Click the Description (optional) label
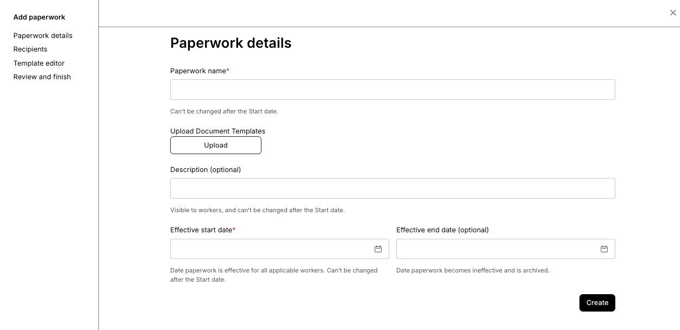The image size is (680, 330). (x=205, y=169)
